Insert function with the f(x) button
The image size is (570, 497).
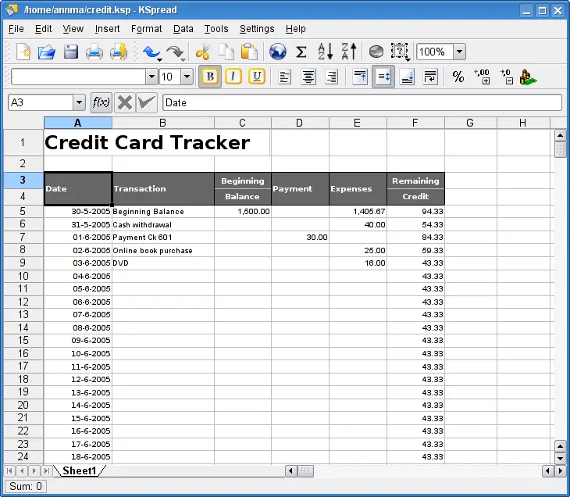(101, 102)
